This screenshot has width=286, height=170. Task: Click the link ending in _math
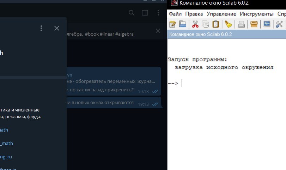click(x=6, y=143)
